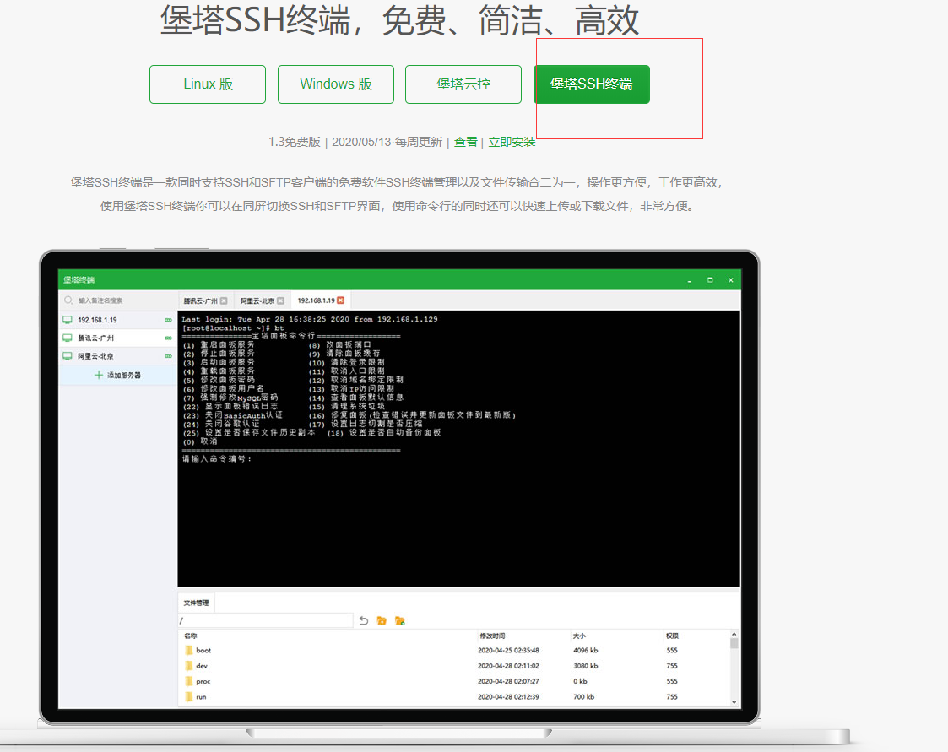The height and width of the screenshot is (752, 948).
Task: Open more-options dots for sidebar 192.168.1.19
Action: 168,320
